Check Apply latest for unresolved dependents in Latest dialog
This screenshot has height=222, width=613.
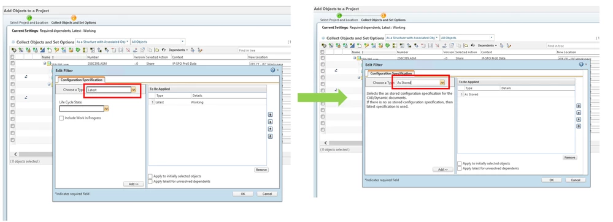(150, 182)
